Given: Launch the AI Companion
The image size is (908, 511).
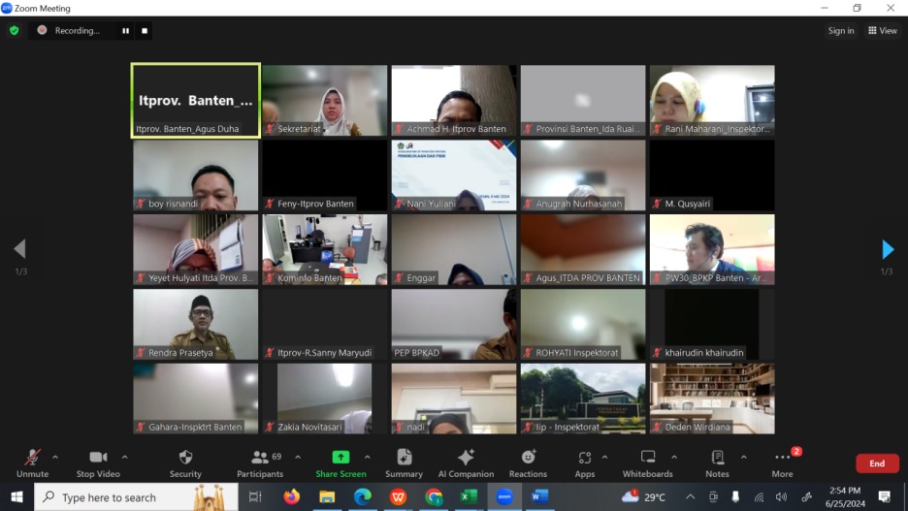Looking at the screenshot, I should click(x=466, y=458).
